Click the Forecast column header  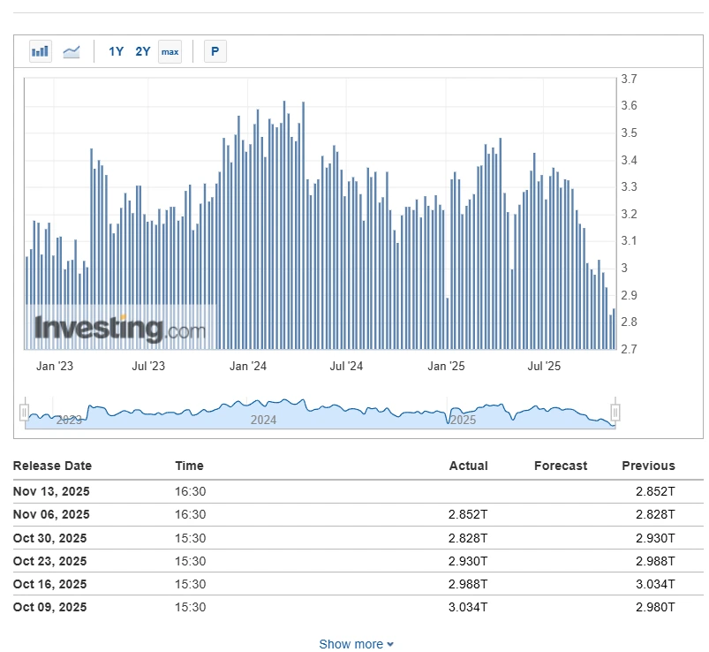click(x=561, y=466)
